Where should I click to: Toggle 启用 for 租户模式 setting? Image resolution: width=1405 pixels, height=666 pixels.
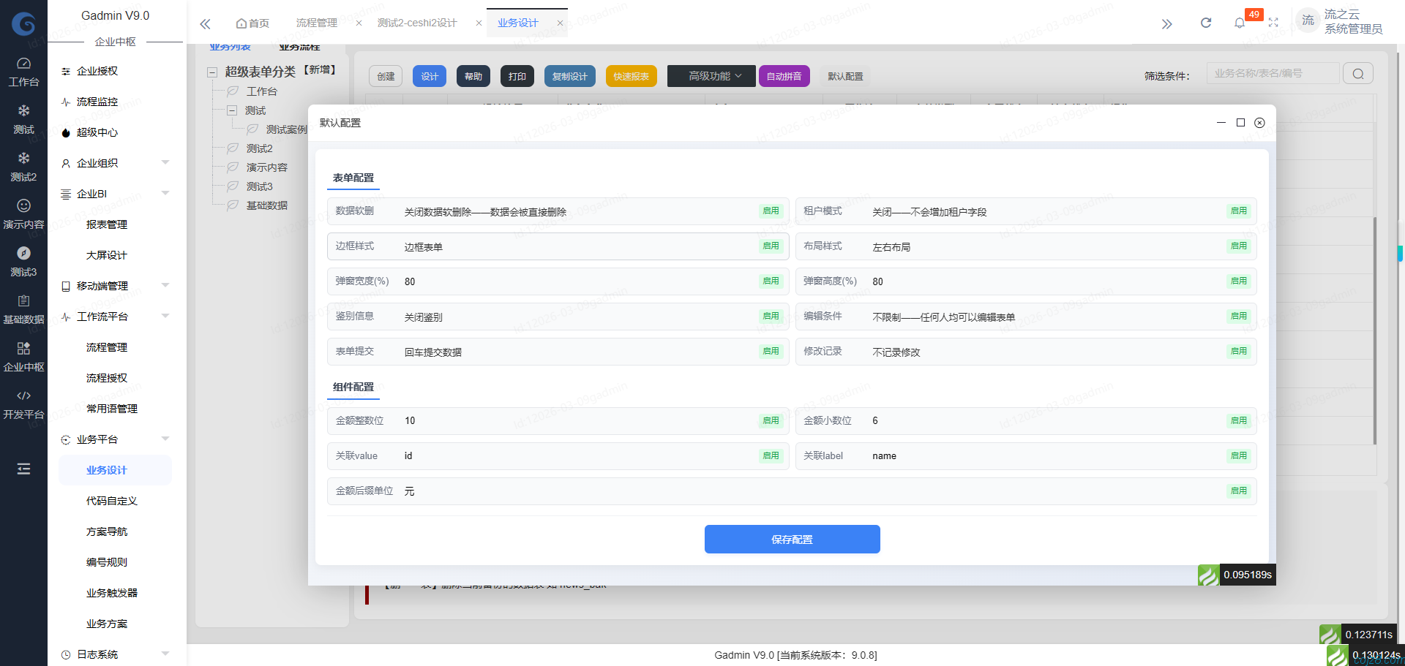click(x=1238, y=211)
